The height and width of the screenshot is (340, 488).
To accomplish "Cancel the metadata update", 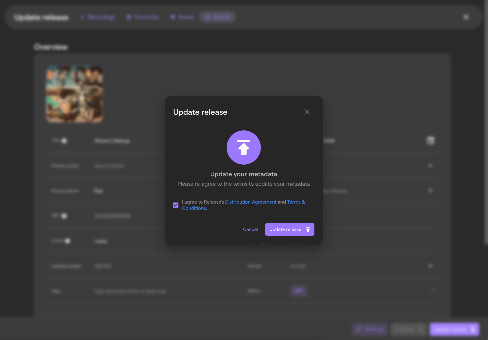I will tap(250, 229).
